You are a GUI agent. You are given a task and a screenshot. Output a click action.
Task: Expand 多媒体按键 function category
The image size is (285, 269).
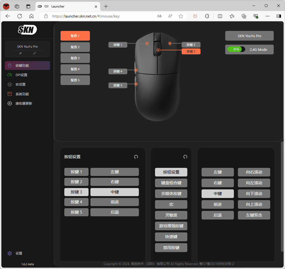coord(171,194)
